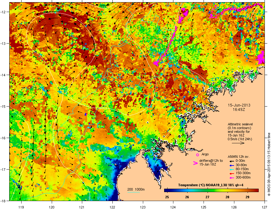Click longitude axis label 123

[x=143, y=207]
